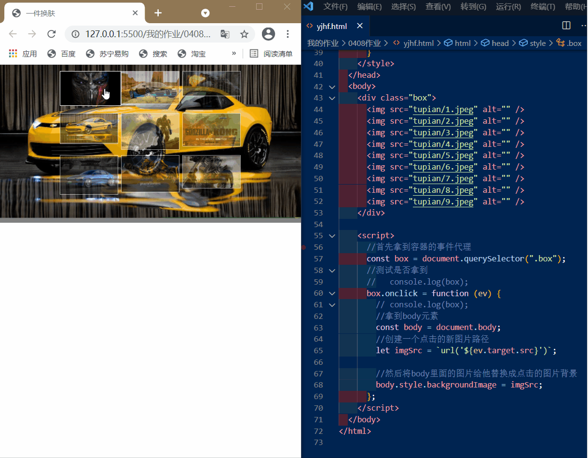588x458 pixels.
Task: Click the translate page icon
Action: tap(225, 34)
